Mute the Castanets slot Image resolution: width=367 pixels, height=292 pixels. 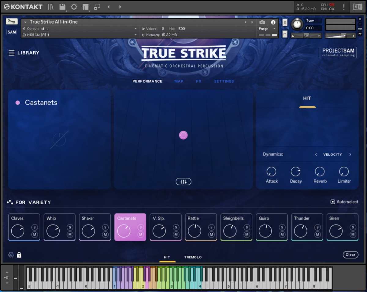click(x=141, y=235)
